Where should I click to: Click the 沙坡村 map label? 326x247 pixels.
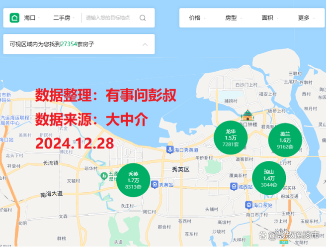[219, 232]
